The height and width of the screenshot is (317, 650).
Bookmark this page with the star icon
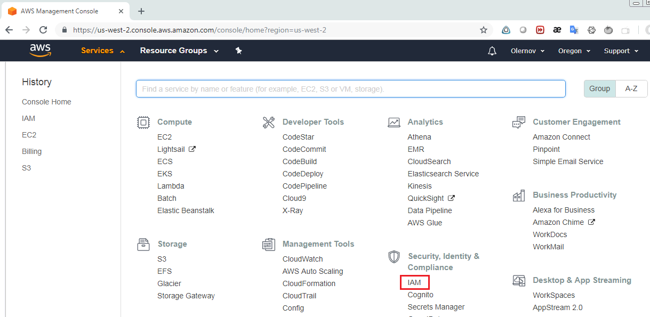click(x=484, y=30)
